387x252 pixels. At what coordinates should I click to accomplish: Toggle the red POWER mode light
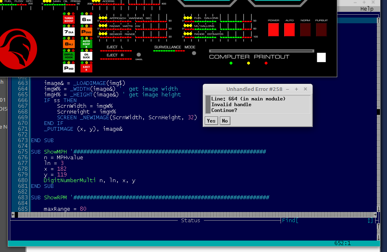coord(273,30)
